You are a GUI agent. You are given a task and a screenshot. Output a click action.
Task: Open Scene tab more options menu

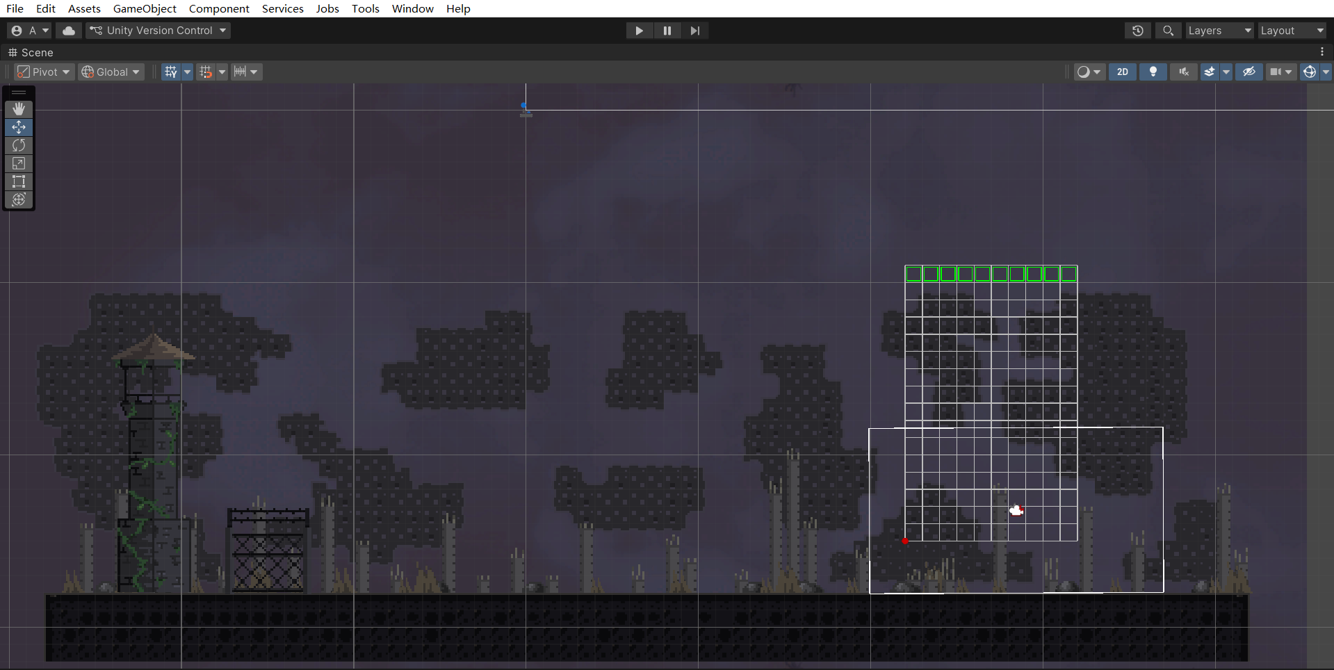pos(1321,52)
